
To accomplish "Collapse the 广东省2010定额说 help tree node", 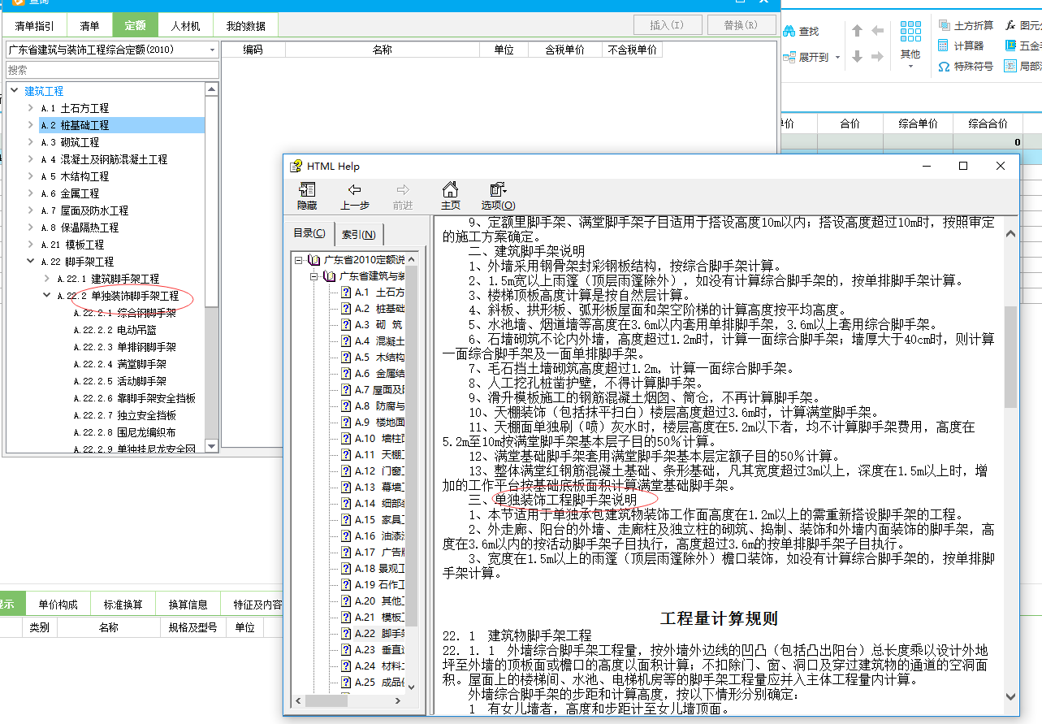I will [298, 260].
